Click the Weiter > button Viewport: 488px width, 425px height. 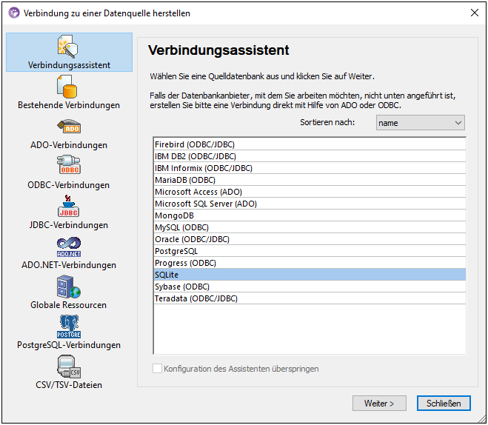click(x=379, y=404)
